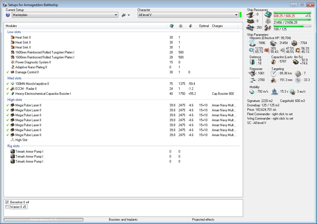Image resolution: width=317 pixels, height=224 pixels.
Task: Click the Heavy Electrochemical Capacitor Booster icon
Action: pos(13,94)
